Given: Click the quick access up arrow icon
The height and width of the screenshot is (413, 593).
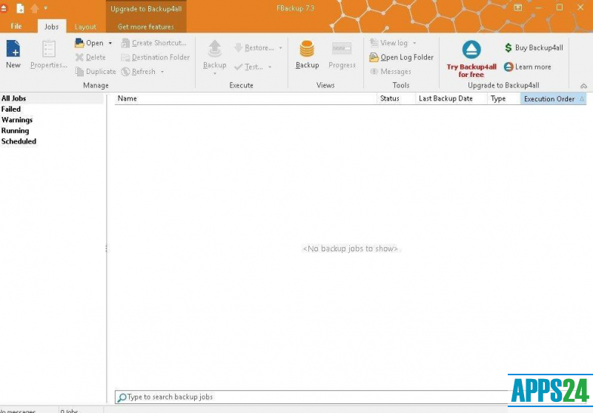Looking at the screenshot, I should 34,8.
